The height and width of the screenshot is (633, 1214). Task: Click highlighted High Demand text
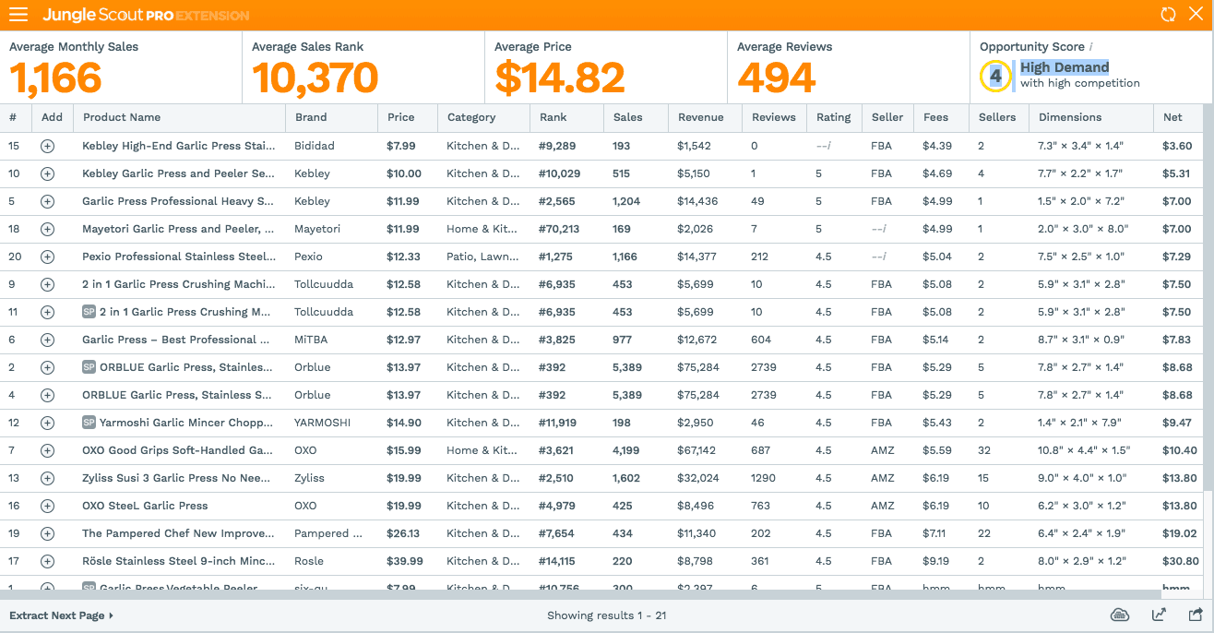pyautogui.click(x=1065, y=67)
